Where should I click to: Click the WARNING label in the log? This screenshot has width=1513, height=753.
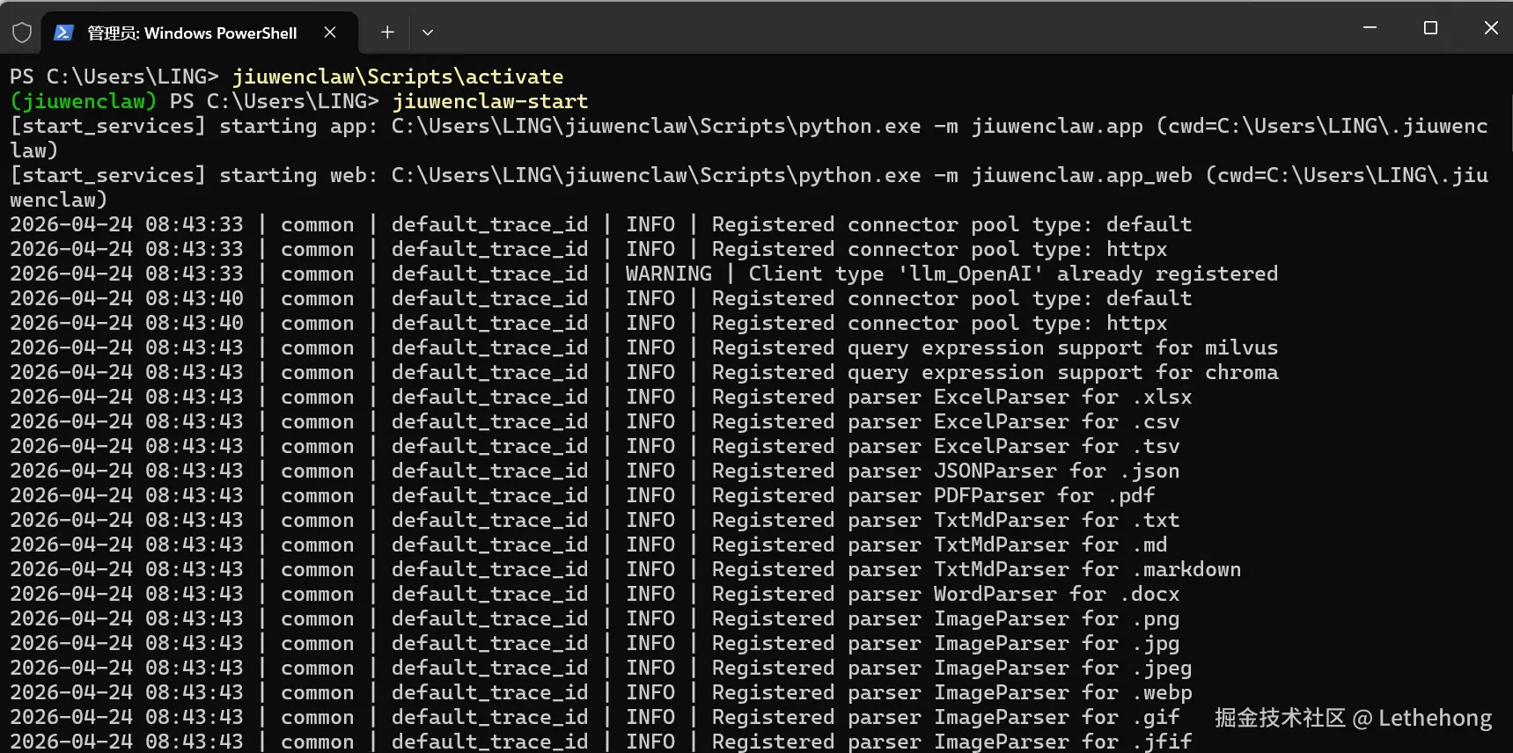(669, 274)
